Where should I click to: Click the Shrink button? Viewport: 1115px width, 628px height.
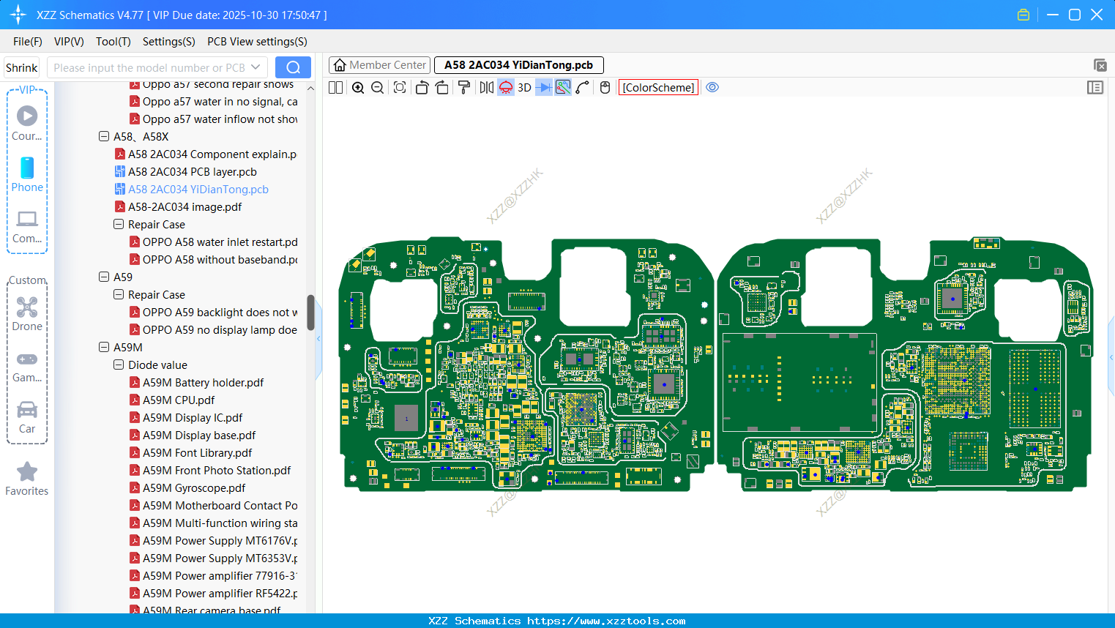tap(22, 67)
